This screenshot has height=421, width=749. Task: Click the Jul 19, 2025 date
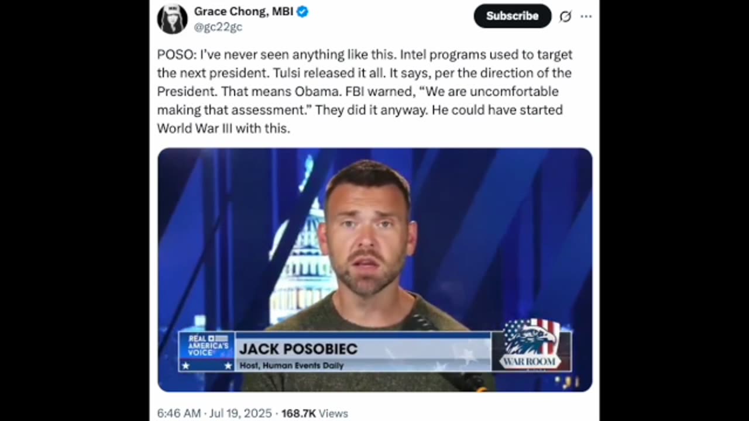coord(240,413)
